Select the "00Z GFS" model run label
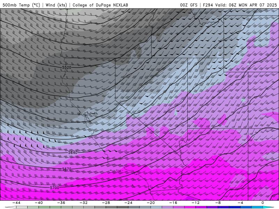 pos(189,5)
